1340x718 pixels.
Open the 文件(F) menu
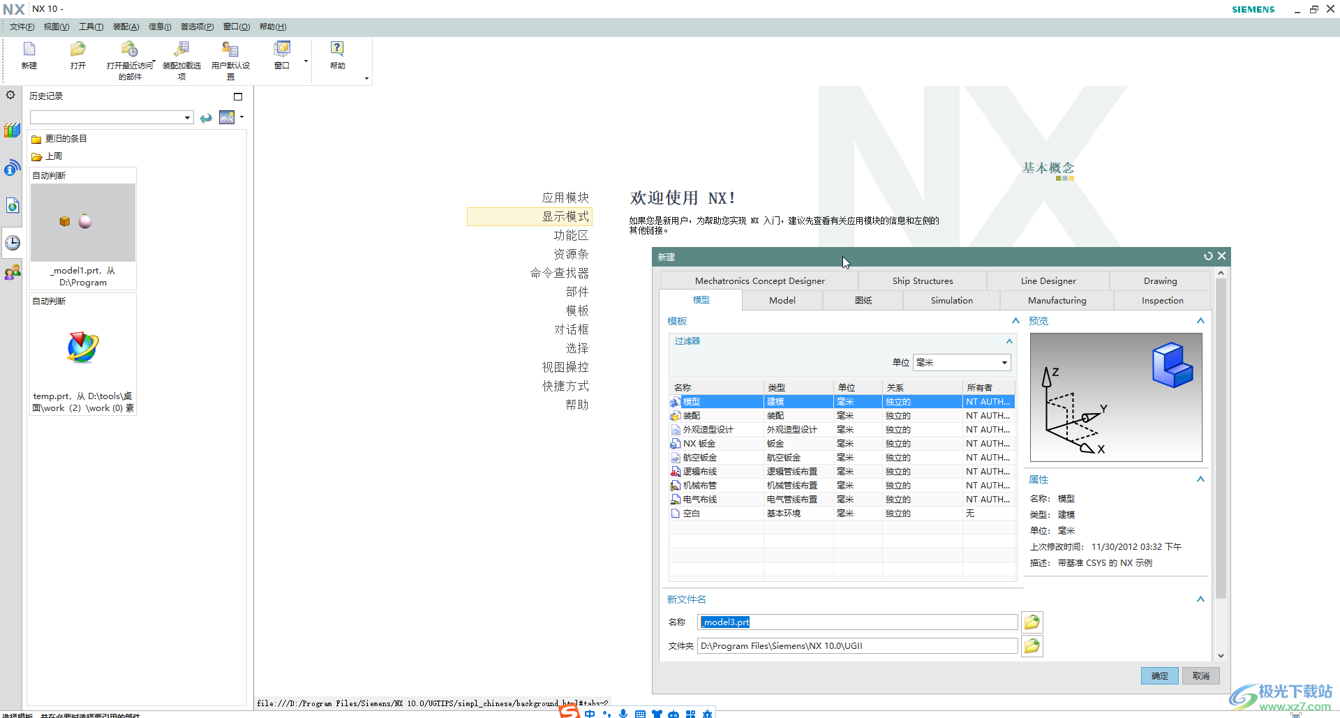22,27
